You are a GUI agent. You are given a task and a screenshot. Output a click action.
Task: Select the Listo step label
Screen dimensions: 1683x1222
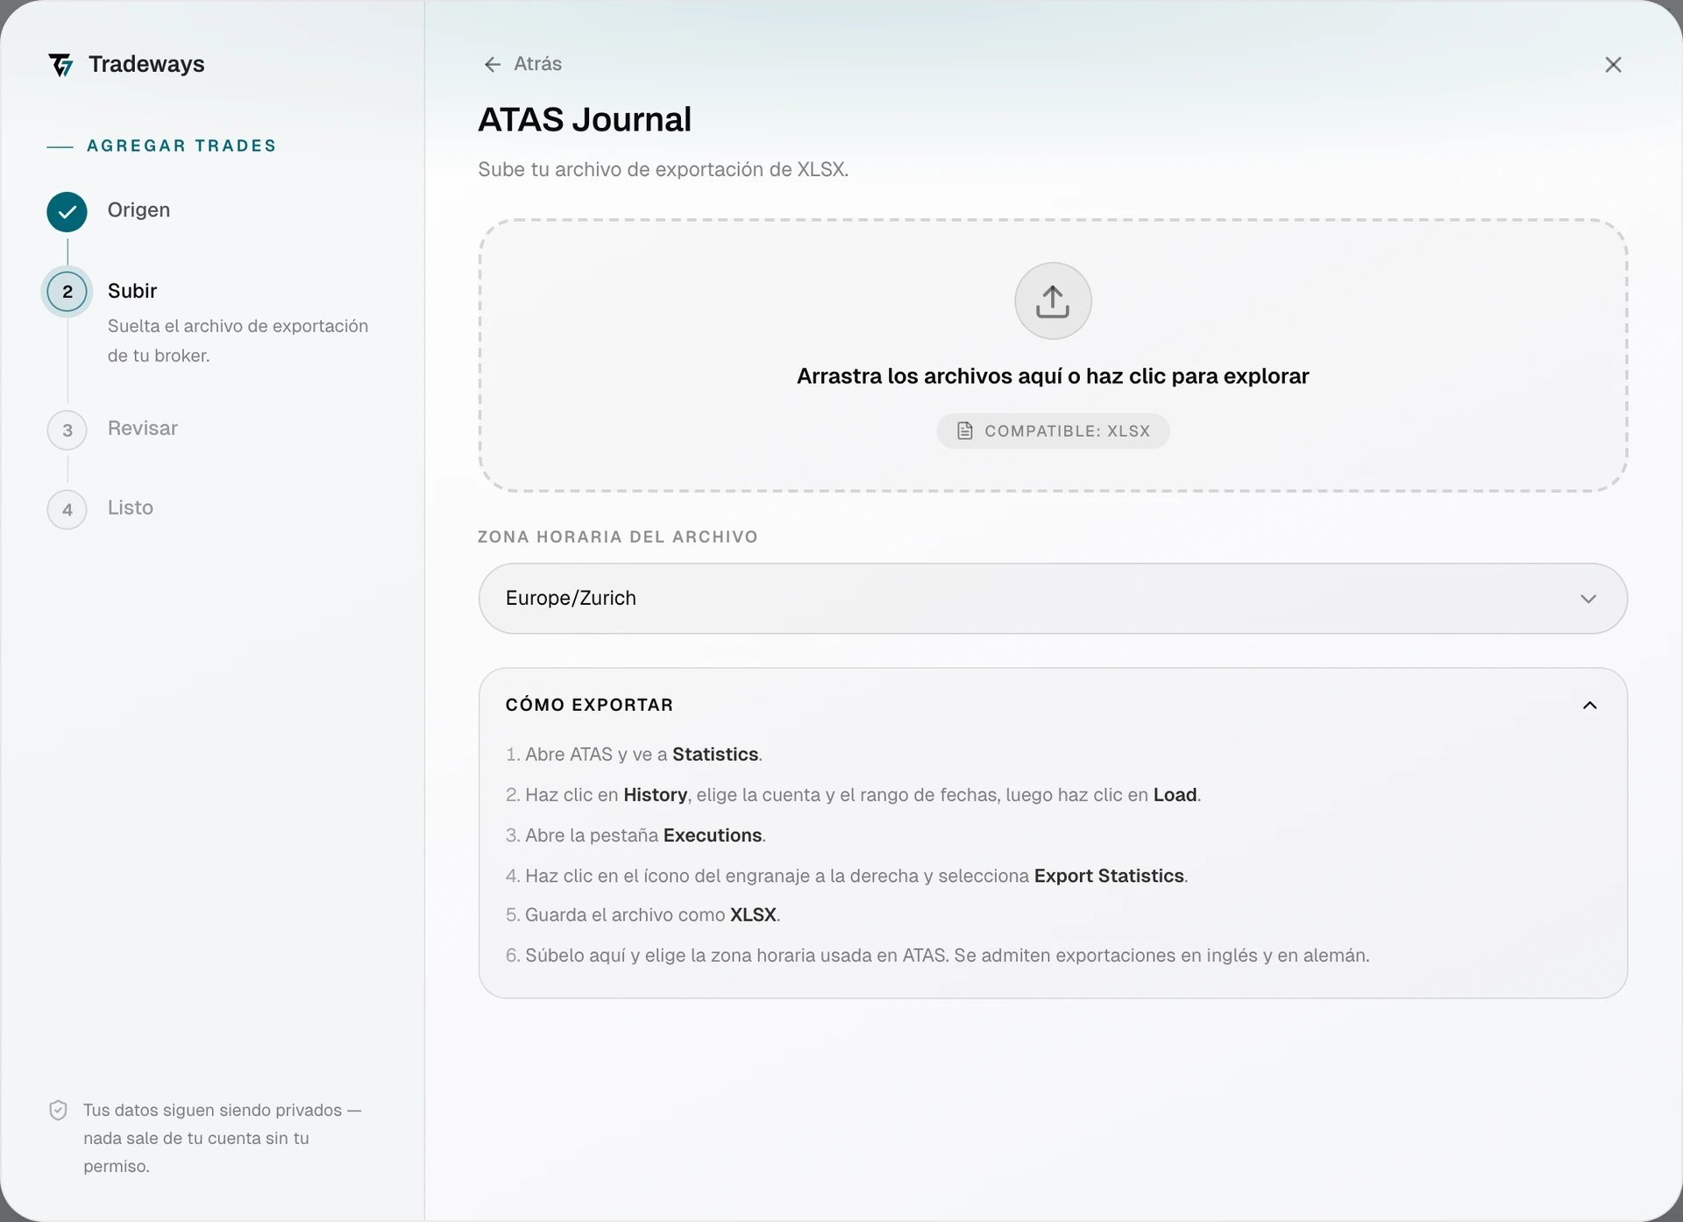point(131,508)
